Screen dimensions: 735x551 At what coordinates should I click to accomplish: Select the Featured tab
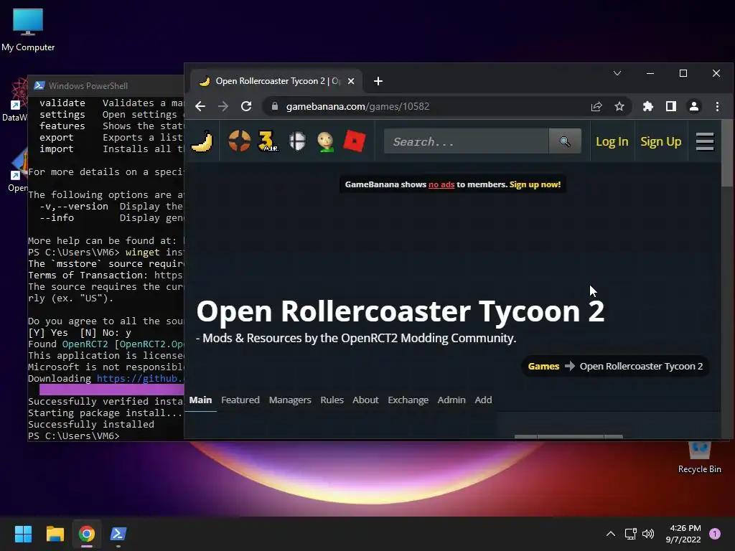tap(240, 400)
